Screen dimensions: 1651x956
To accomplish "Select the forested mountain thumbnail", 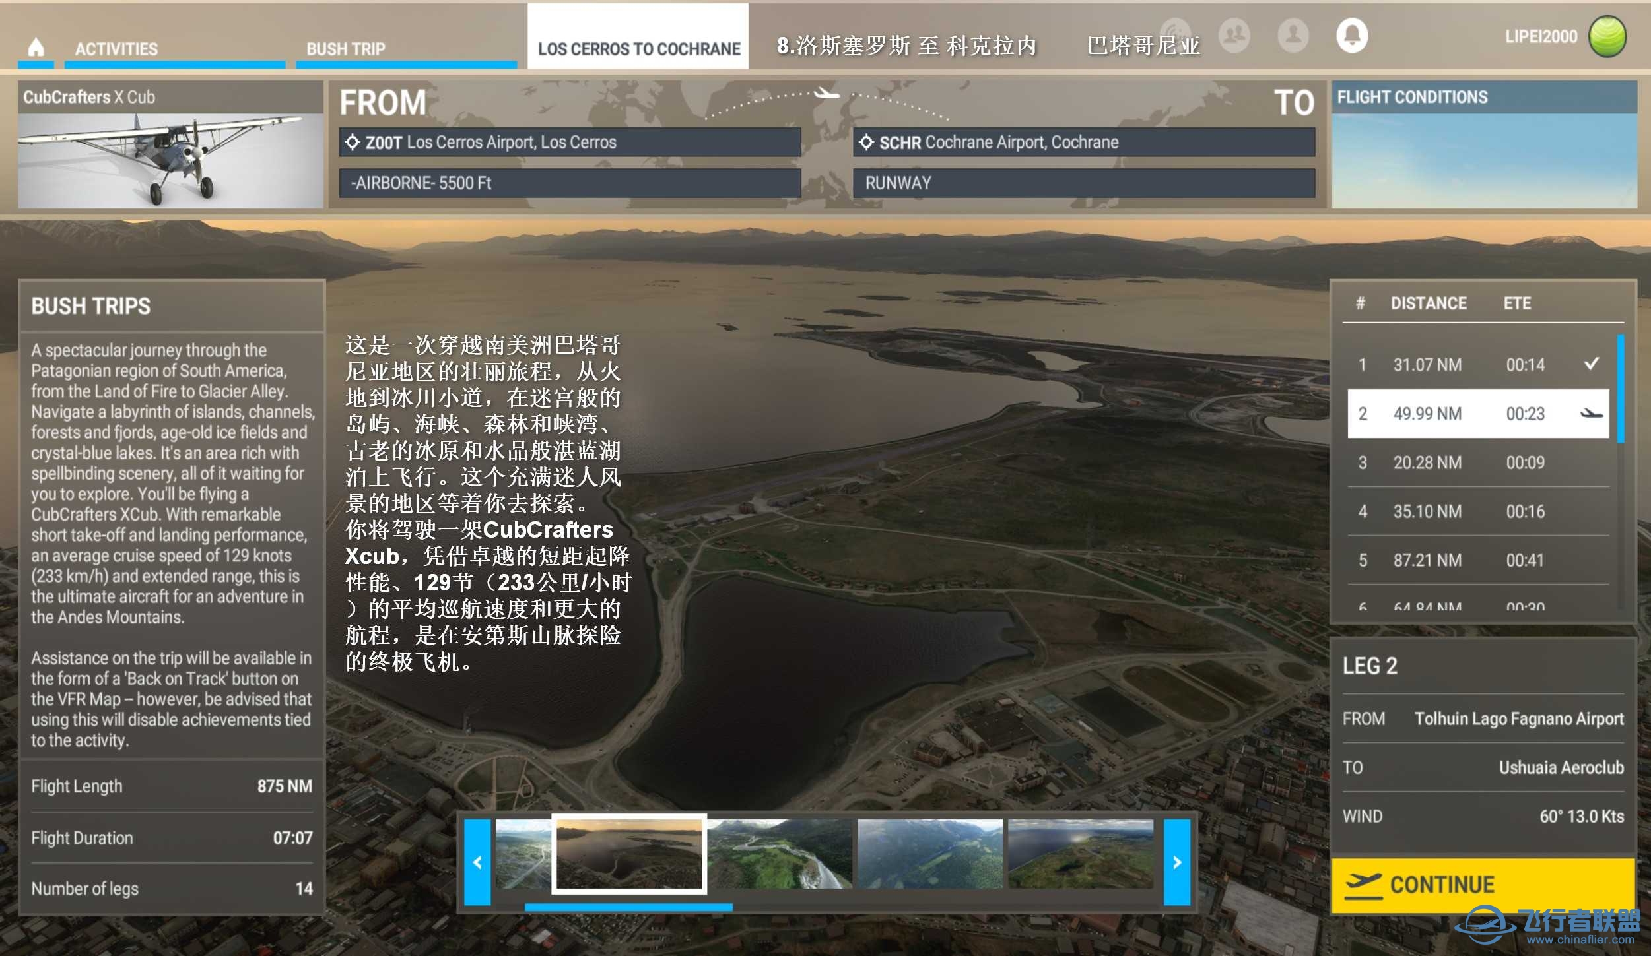I will pyautogui.click(x=930, y=854).
